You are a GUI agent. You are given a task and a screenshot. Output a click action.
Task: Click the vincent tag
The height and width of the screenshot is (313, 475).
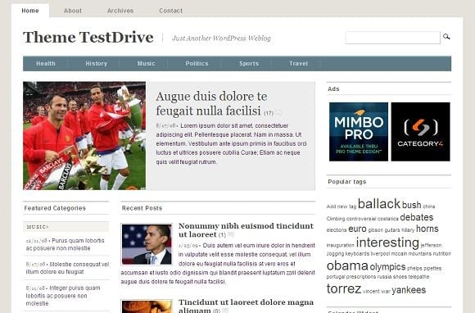pos(371,291)
